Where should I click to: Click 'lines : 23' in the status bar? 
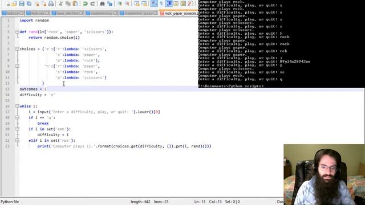(x=161, y=202)
